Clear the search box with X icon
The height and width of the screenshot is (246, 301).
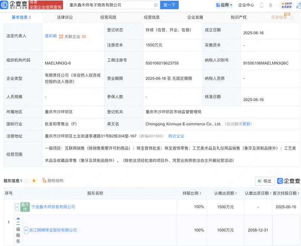click(x=156, y=5)
